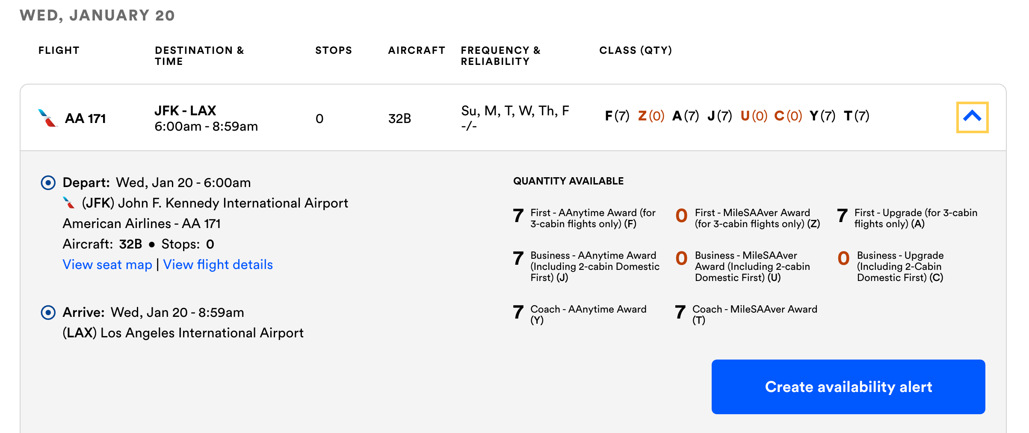
Task: Open the View seat map link
Action: pyautogui.click(x=107, y=265)
